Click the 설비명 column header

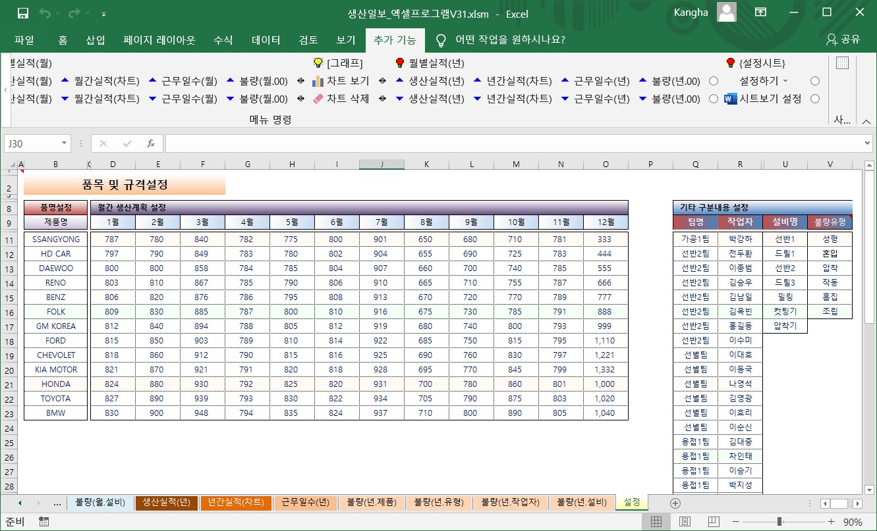(x=785, y=222)
